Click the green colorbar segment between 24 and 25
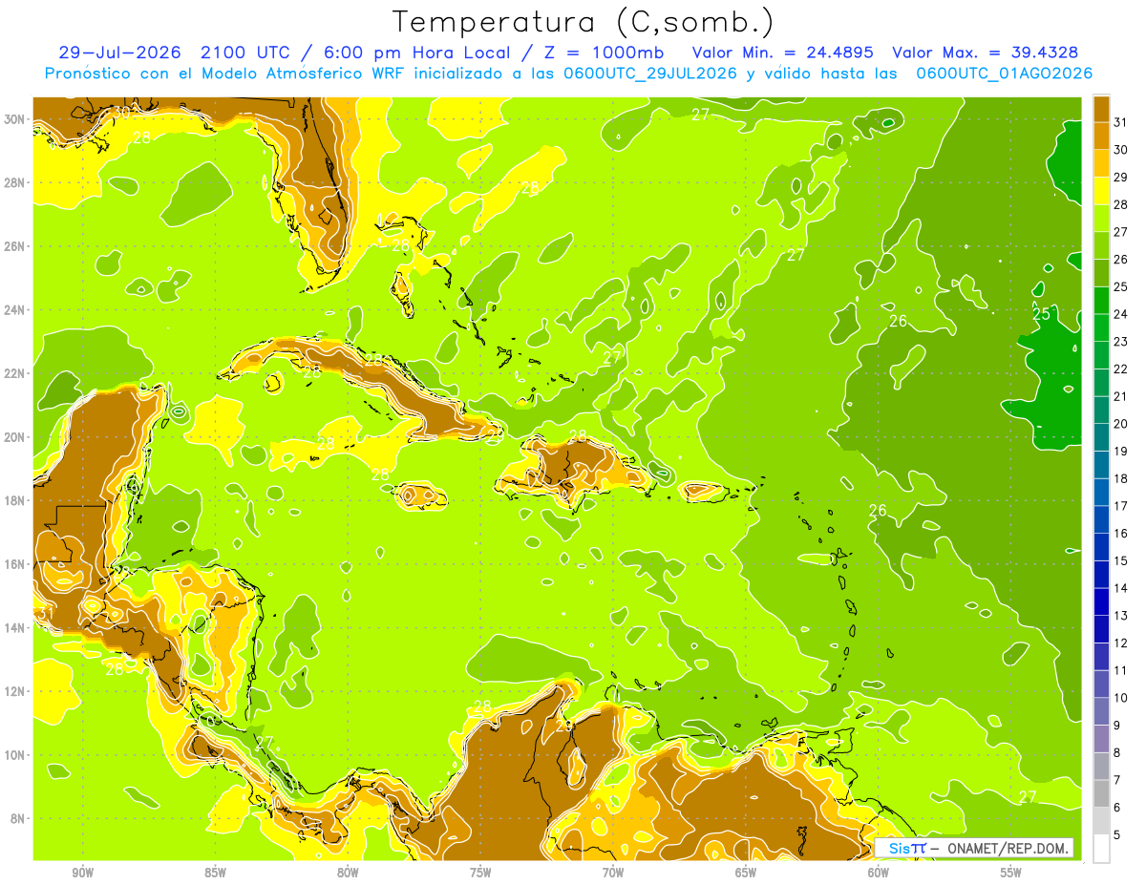Image resolution: width=1146 pixels, height=885 pixels. click(x=1101, y=301)
